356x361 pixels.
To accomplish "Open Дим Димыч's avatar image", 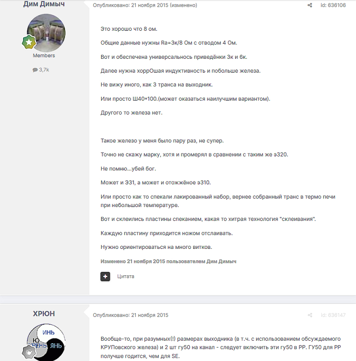I will [x=46, y=33].
